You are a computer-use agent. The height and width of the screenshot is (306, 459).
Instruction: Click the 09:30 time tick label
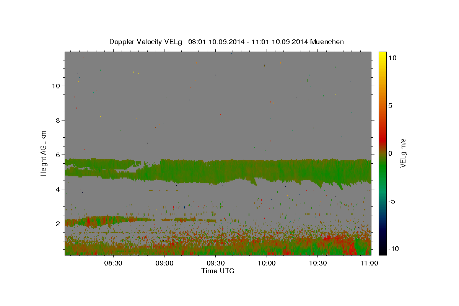click(x=216, y=263)
